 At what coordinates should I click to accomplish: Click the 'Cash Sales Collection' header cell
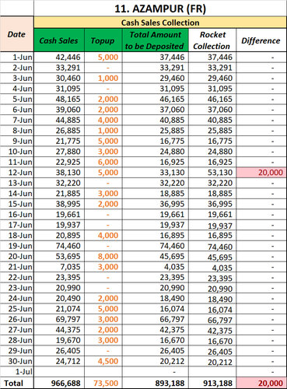160,23
